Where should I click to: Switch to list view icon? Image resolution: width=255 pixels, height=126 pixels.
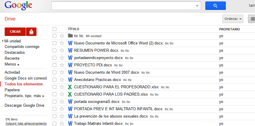(x=252, y=19)
